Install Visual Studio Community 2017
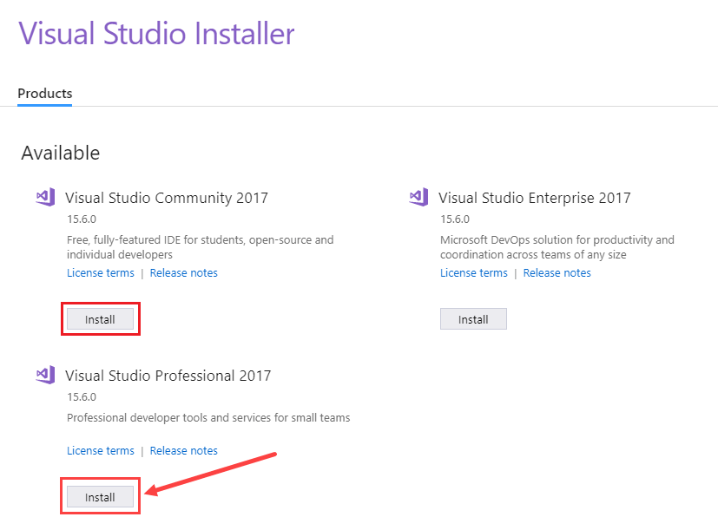Image resolution: width=718 pixels, height=517 pixels. click(100, 319)
